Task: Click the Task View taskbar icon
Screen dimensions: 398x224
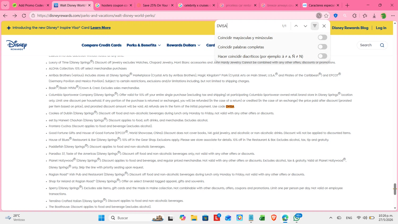Action: (171, 218)
